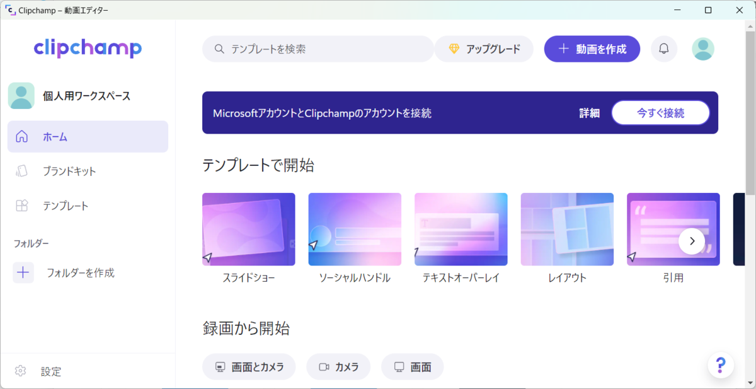Click the アップグレード diamond icon
Screen dimensions: 756x389
[454, 49]
